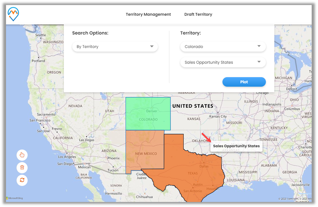Viewport: 318px width, 207px height.
Task: Click the Las Vegas map label
Action: click(x=86, y=140)
